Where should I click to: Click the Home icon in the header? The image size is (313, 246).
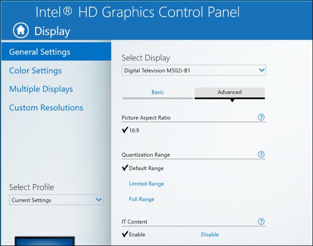pyautogui.click(x=21, y=31)
